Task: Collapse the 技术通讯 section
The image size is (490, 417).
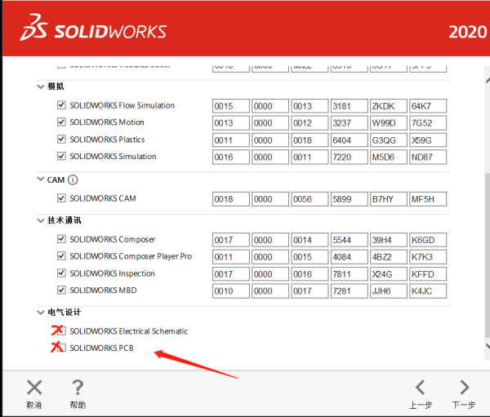Action: (x=41, y=220)
